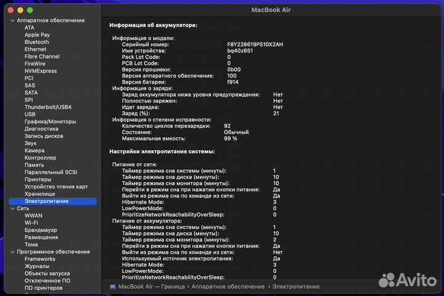Viewport: 444px width, 296px height.
Task: Select SPI in the sidebar
Action: [x=28, y=100]
